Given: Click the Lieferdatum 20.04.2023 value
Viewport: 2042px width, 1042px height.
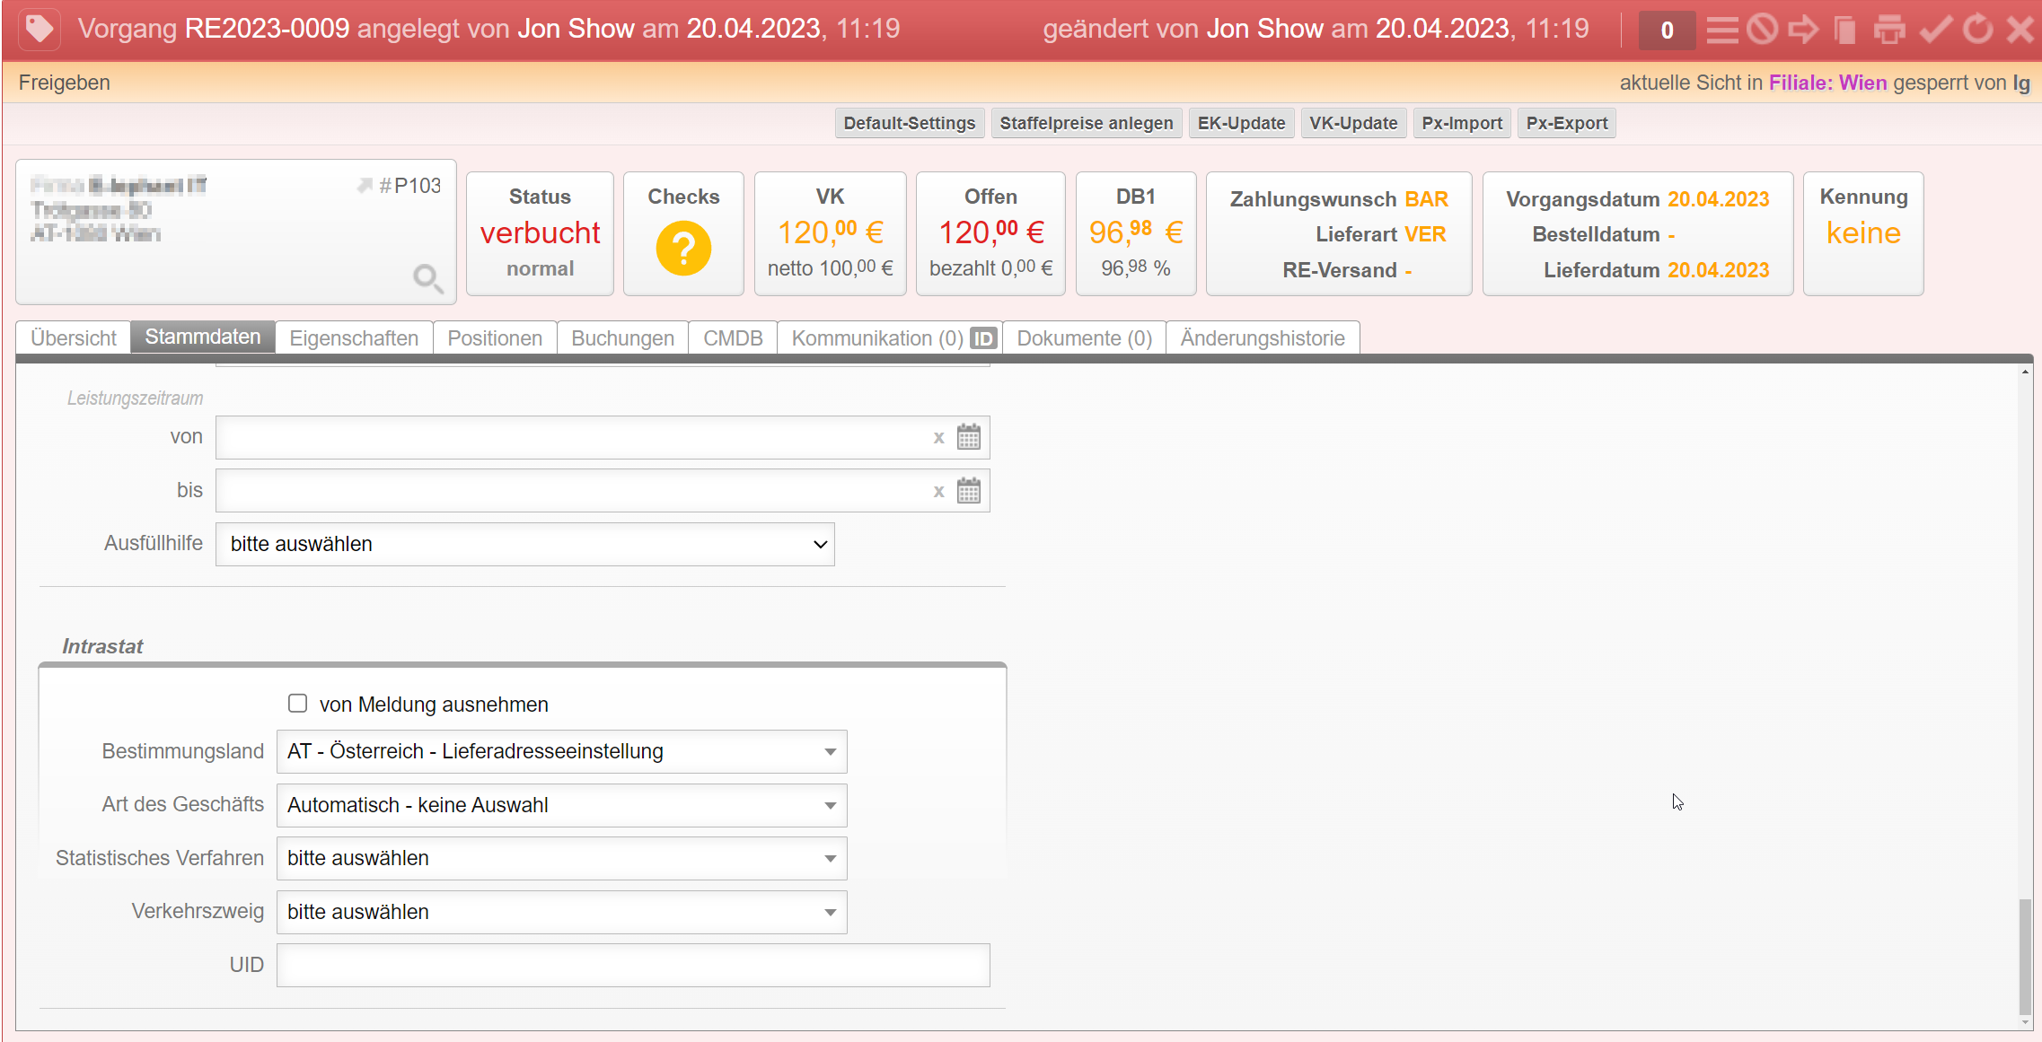Looking at the screenshot, I should click(1718, 270).
